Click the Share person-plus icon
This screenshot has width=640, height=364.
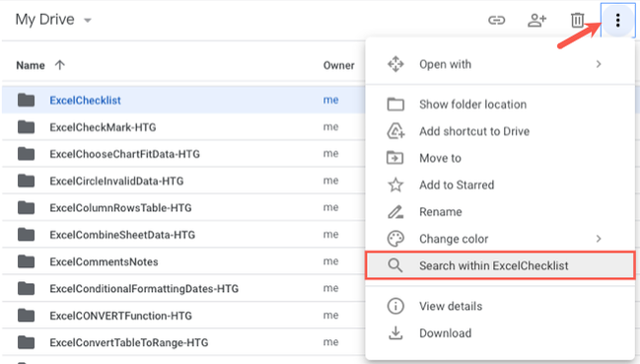click(x=536, y=20)
